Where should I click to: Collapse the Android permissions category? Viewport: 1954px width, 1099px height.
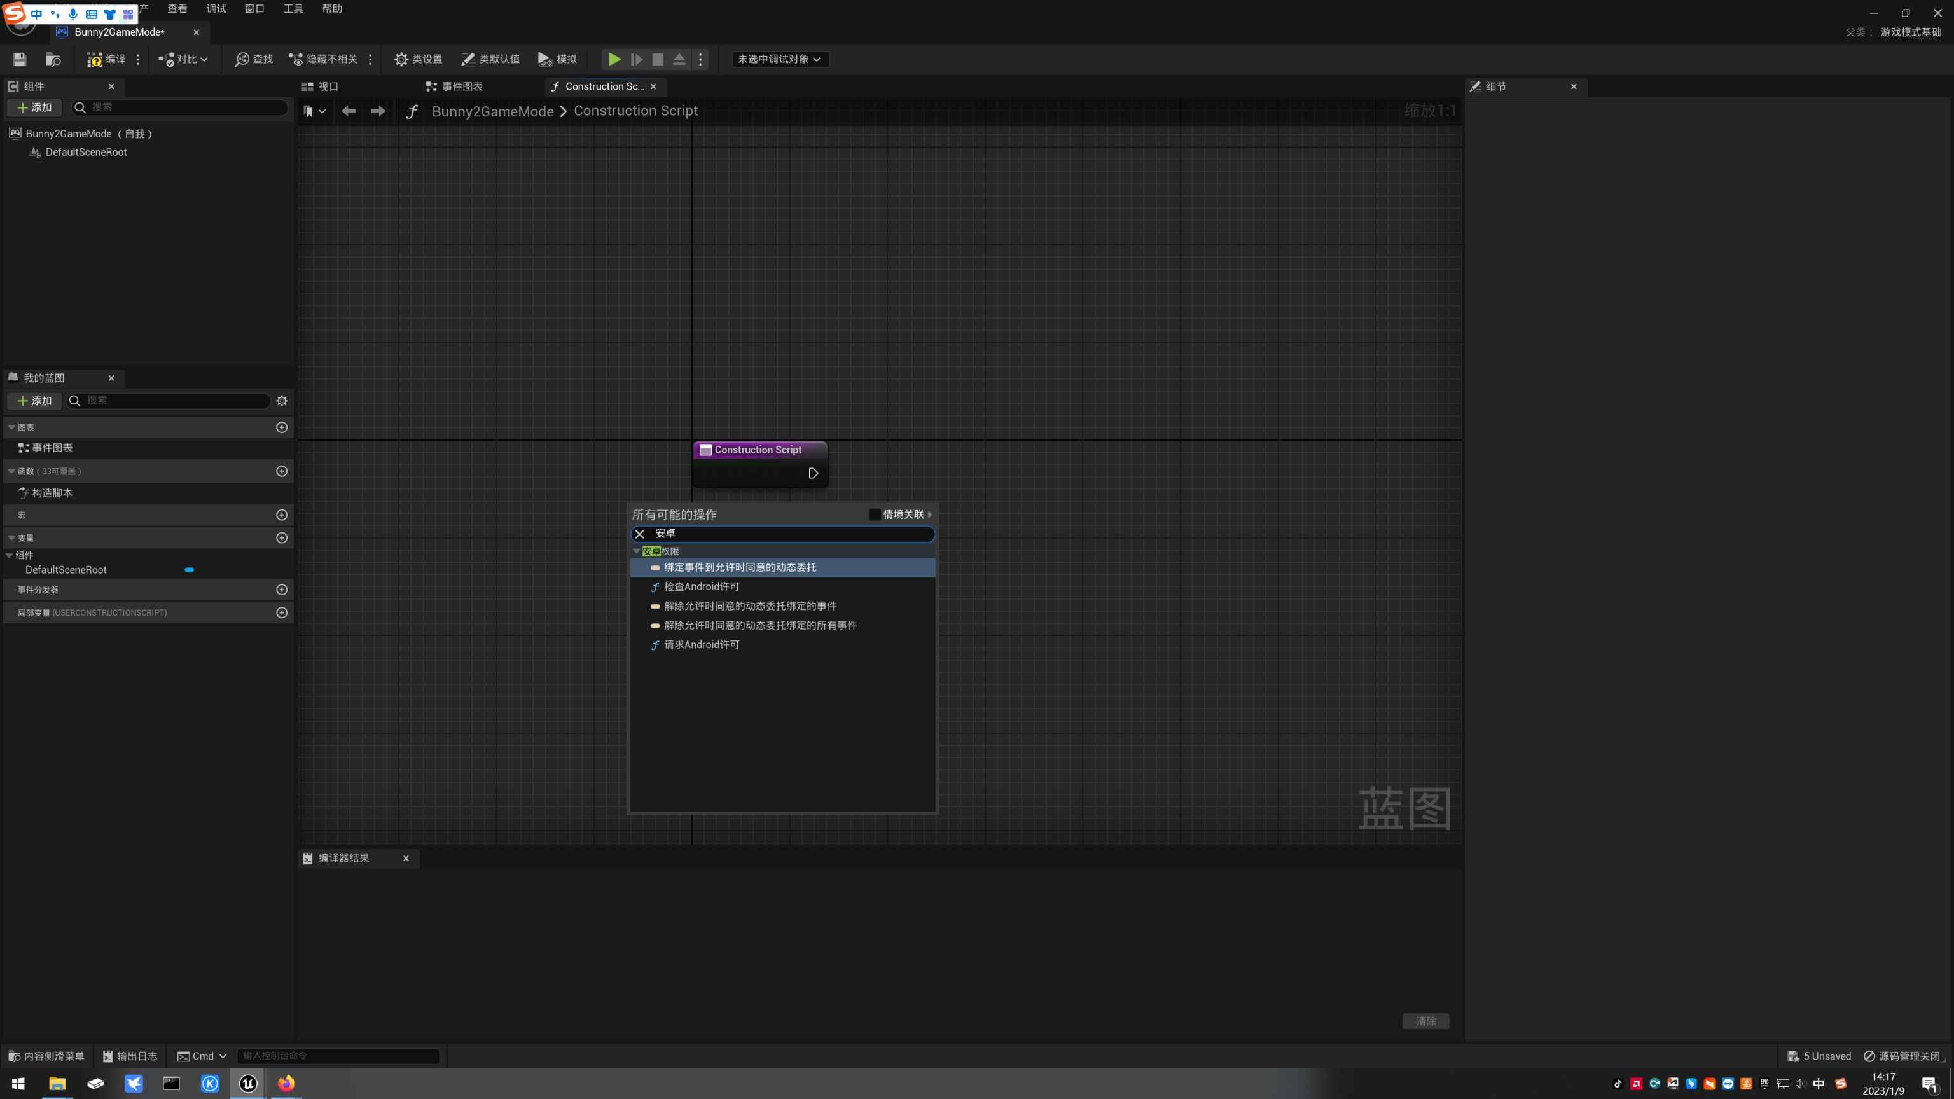[637, 551]
